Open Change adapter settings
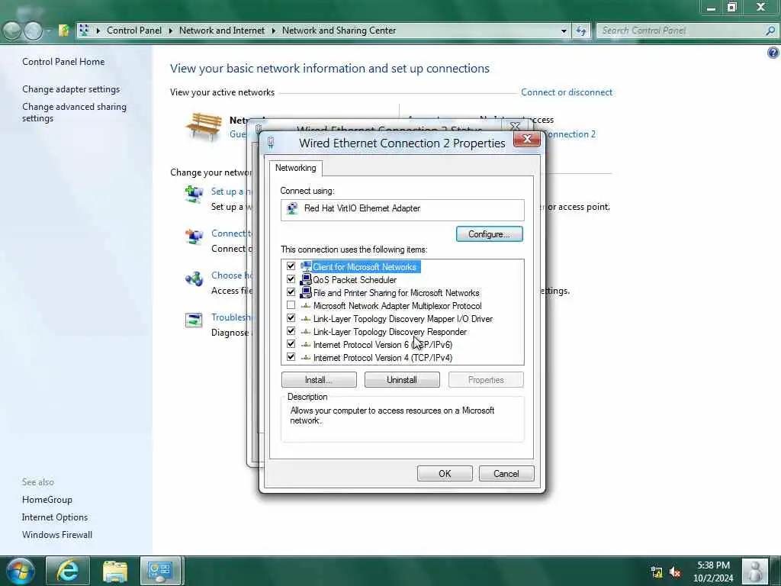781x586 pixels. tap(71, 89)
